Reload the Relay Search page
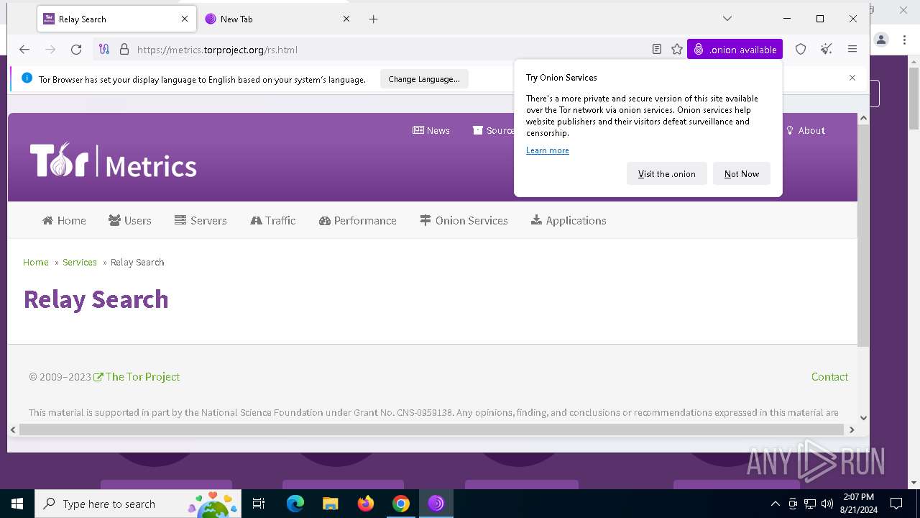Screen dimensions: 920x518 [x=76, y=50]
